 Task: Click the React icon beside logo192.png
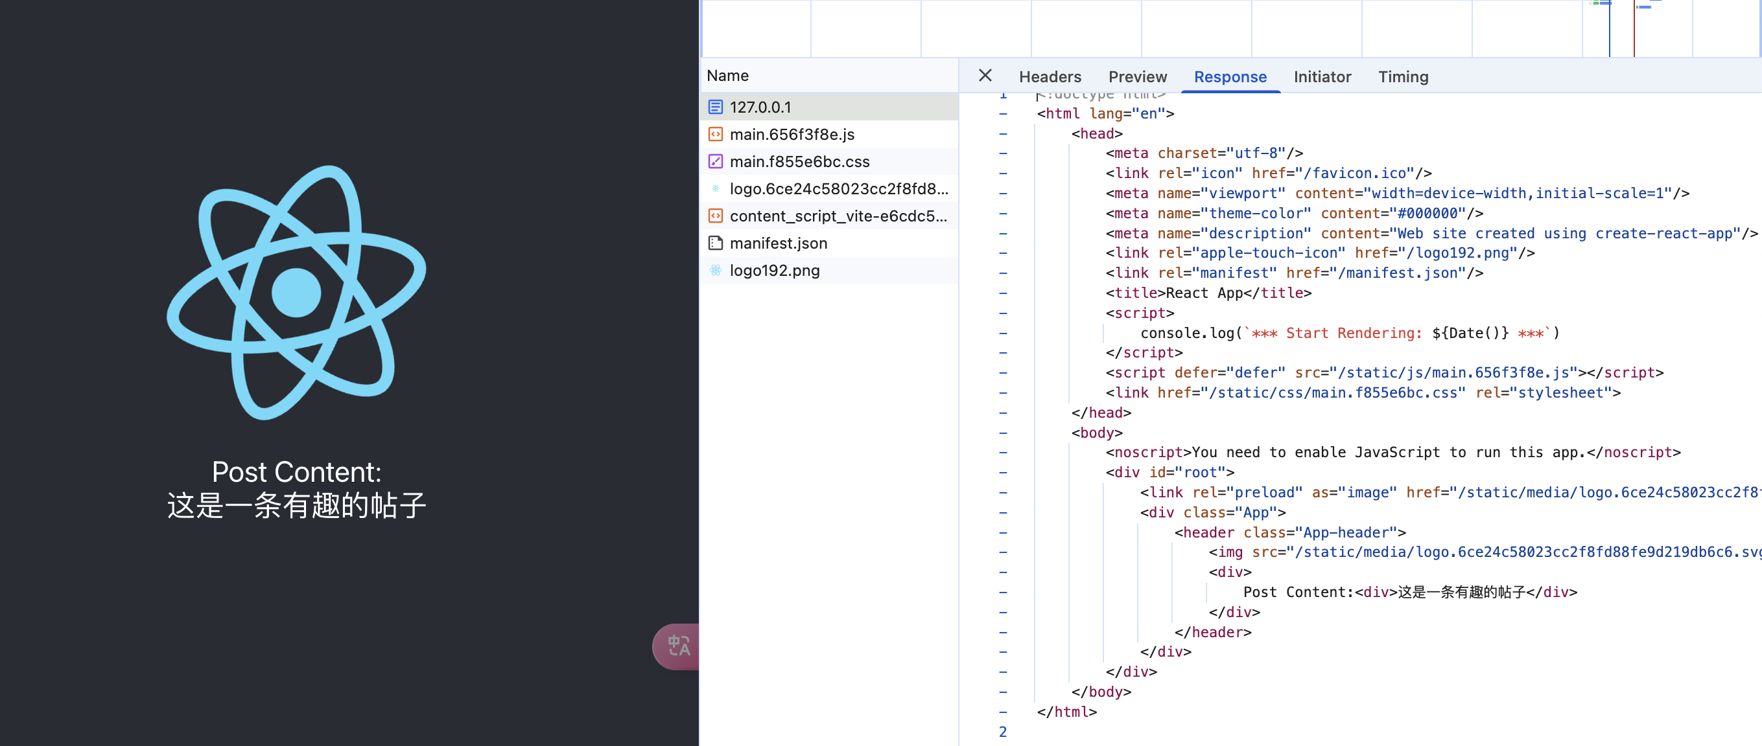pyautogui.click(x=716, y=271)
